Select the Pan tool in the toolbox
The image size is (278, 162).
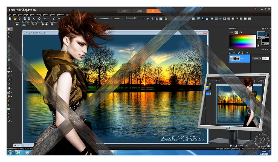pos(9,28)
